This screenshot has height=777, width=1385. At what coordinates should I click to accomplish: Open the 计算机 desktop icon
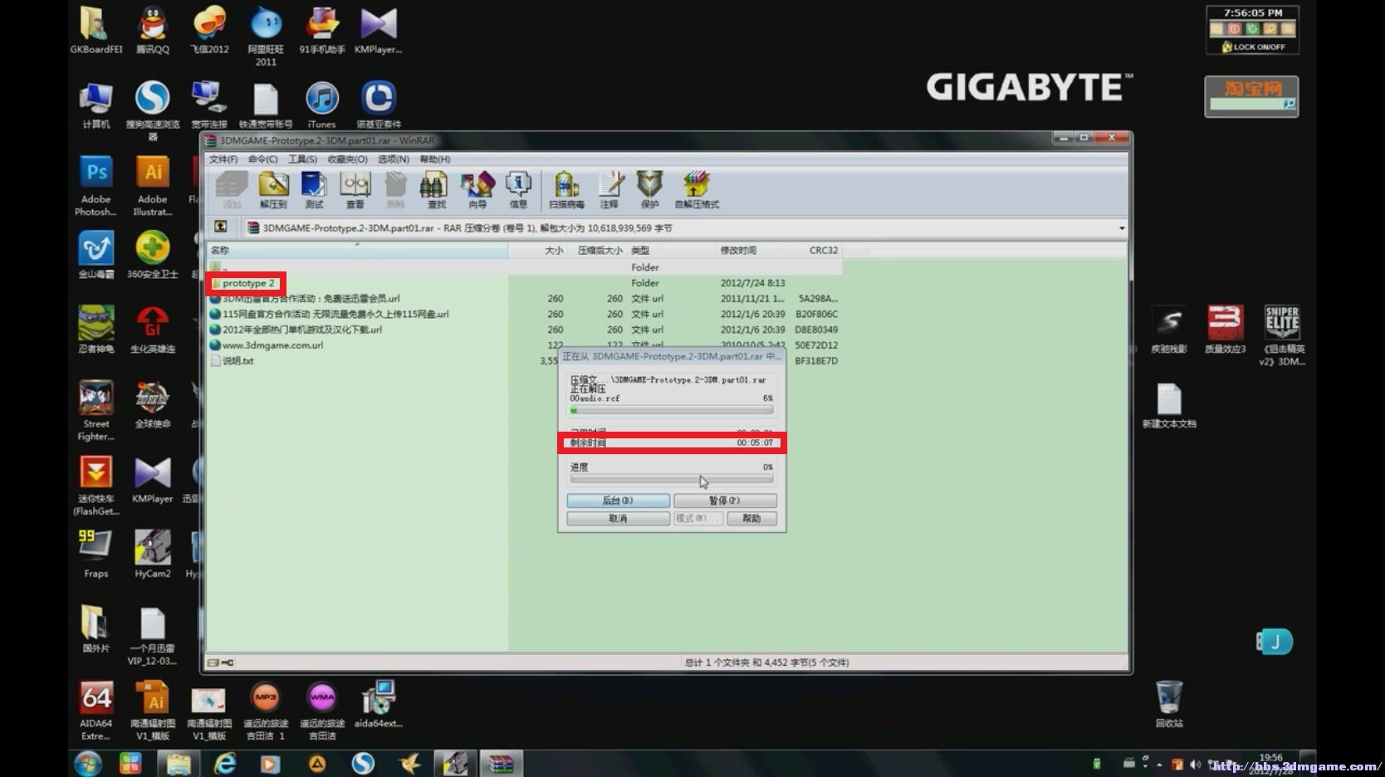coord(96,105)
